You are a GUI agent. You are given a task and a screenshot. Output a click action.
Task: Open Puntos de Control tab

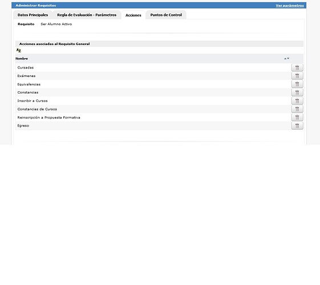(166, 15)
